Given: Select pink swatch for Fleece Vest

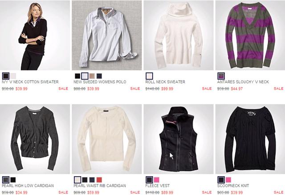Looking at the screenshot, I should (x=156, y=180).
